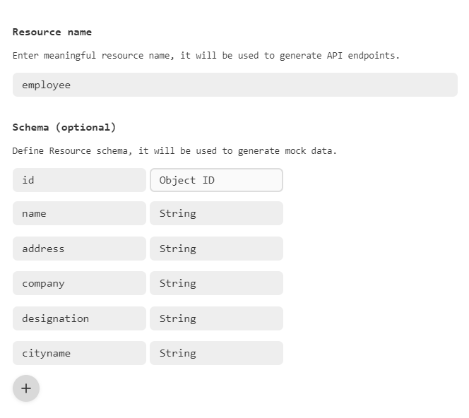Viewport: 469px width, 418px height.
Task: Open the Object ID type dropdown
Action: coord(216,180)
